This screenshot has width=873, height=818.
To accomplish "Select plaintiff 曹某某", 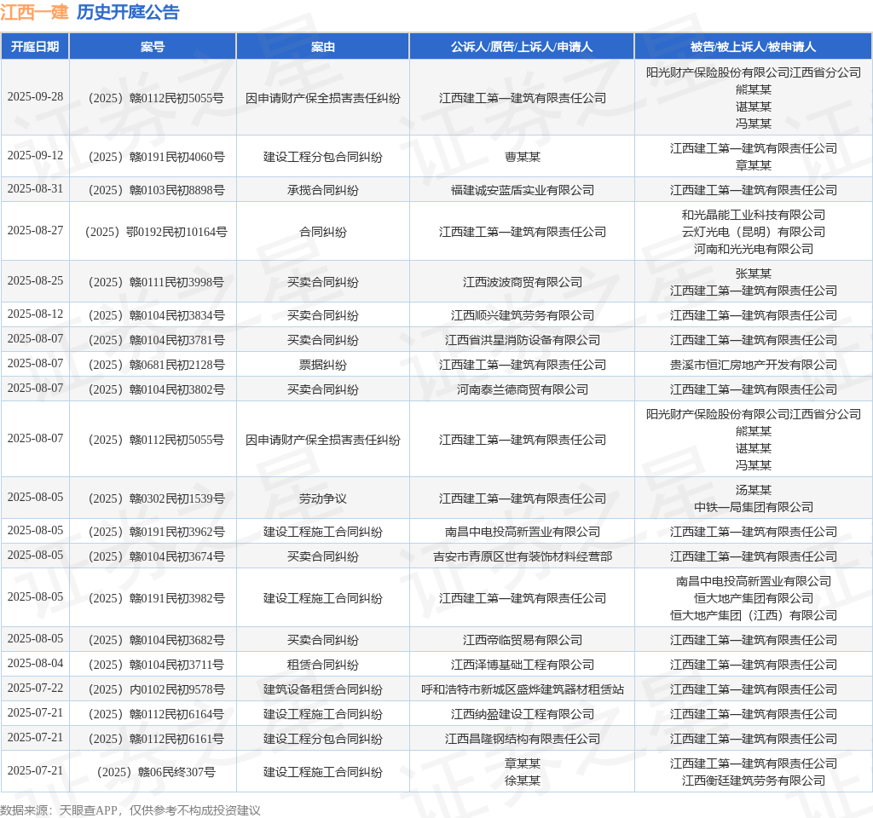I will 523,157.
